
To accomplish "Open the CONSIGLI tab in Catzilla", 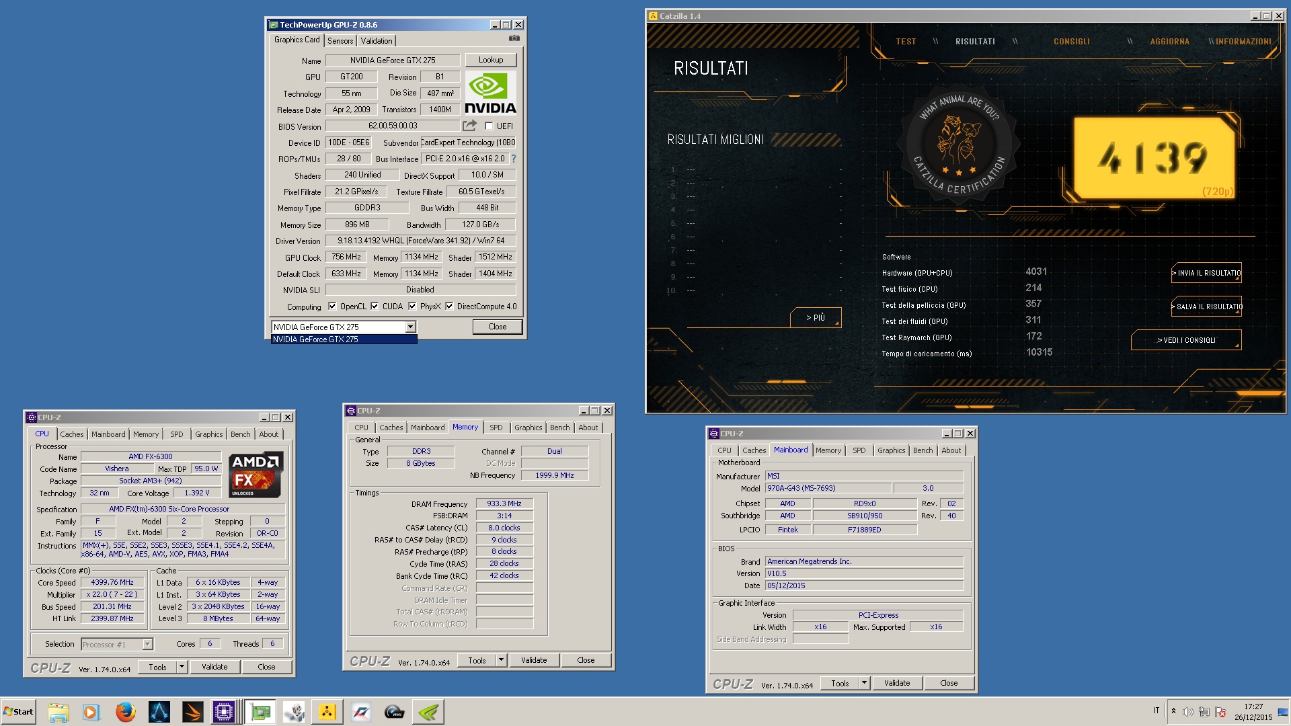I will pos(1071,42).
